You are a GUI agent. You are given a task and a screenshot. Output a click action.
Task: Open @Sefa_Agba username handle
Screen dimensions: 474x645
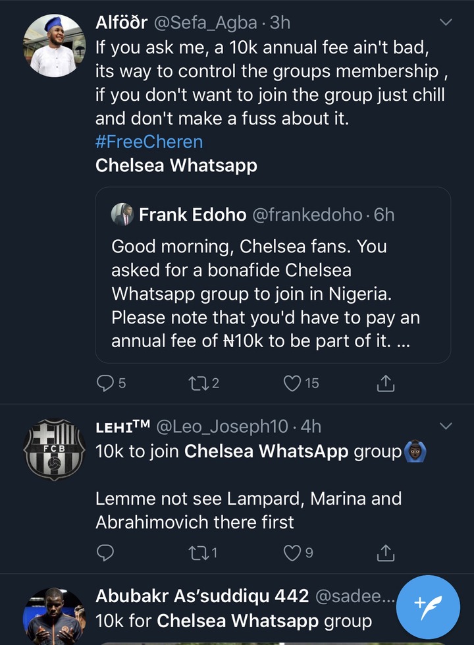[x=208, y=24]
